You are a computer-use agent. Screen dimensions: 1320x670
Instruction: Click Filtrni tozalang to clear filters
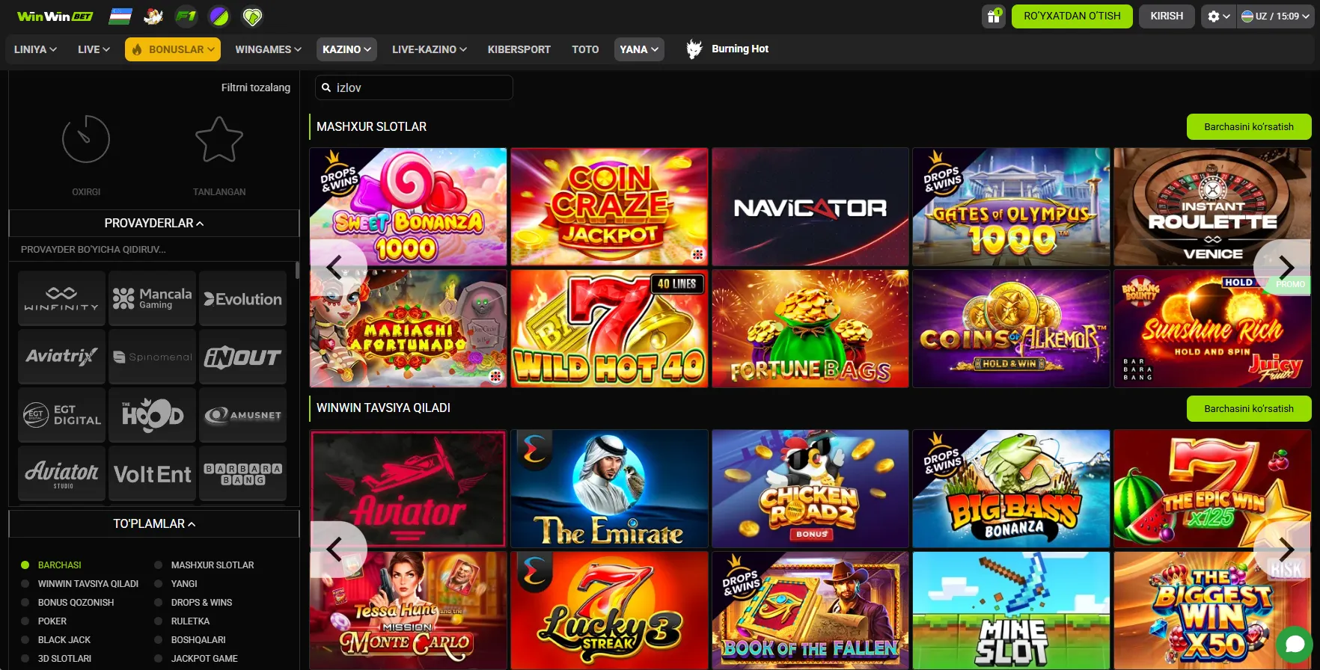(256, 87)
